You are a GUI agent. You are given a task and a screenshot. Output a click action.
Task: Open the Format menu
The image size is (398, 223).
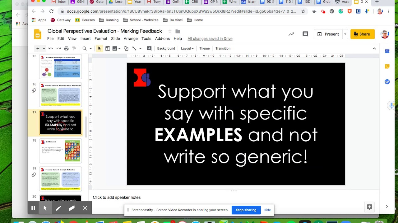(101, 38)
